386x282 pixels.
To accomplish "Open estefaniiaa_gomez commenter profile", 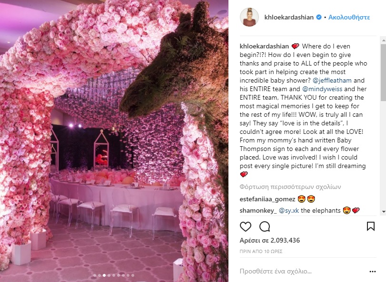I will (x=267, y=199).
